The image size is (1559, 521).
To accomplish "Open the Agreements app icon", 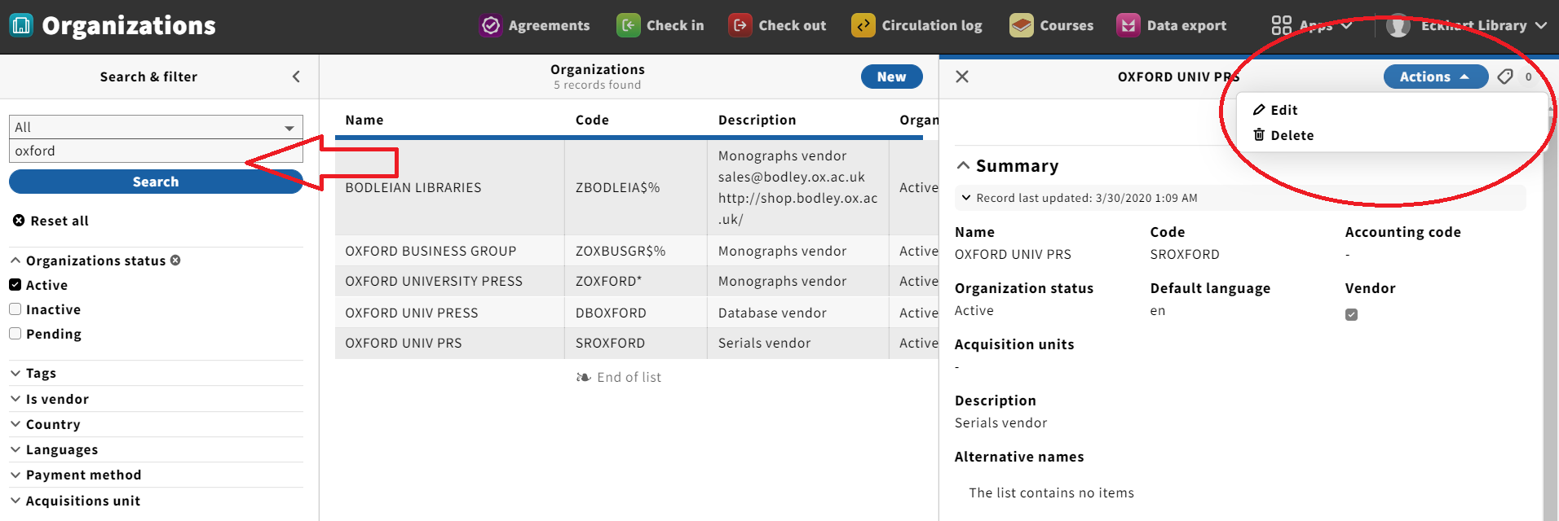I will 491,25.
